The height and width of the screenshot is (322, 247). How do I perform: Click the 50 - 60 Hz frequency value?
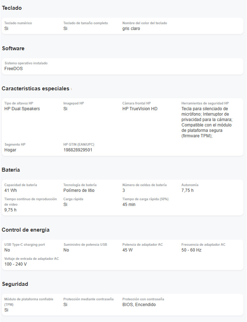(x=191, y=250)
